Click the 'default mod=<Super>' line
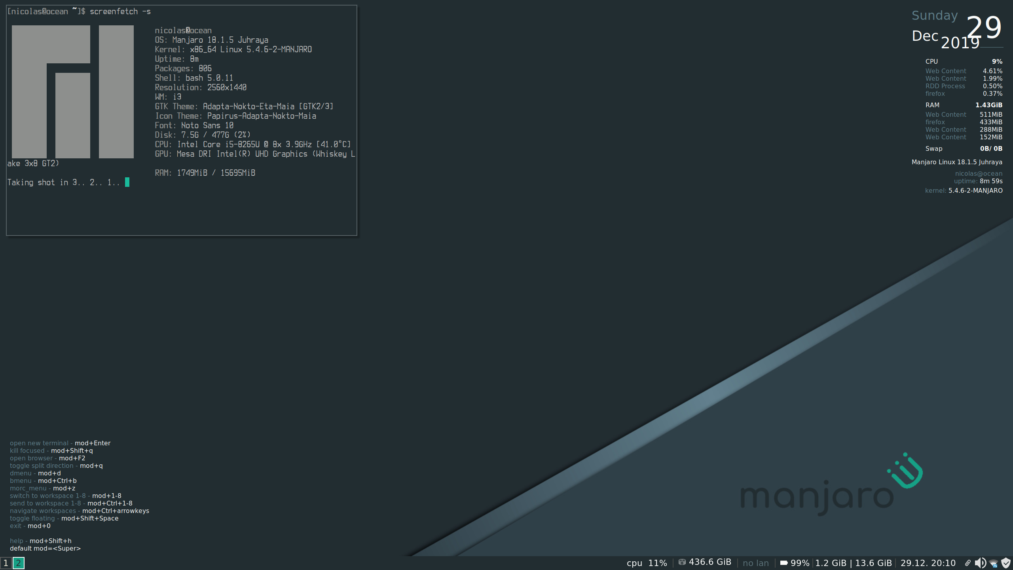 (x=45, y=548)
